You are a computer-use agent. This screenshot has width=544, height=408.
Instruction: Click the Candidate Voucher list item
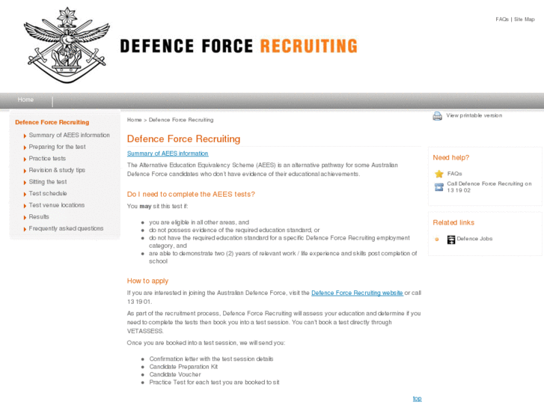[x=175, y=374]
